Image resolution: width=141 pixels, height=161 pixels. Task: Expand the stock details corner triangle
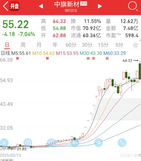tap(140, 40)
